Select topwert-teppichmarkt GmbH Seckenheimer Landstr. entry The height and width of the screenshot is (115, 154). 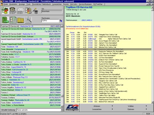pyautogui.click(x=31, y=39)
